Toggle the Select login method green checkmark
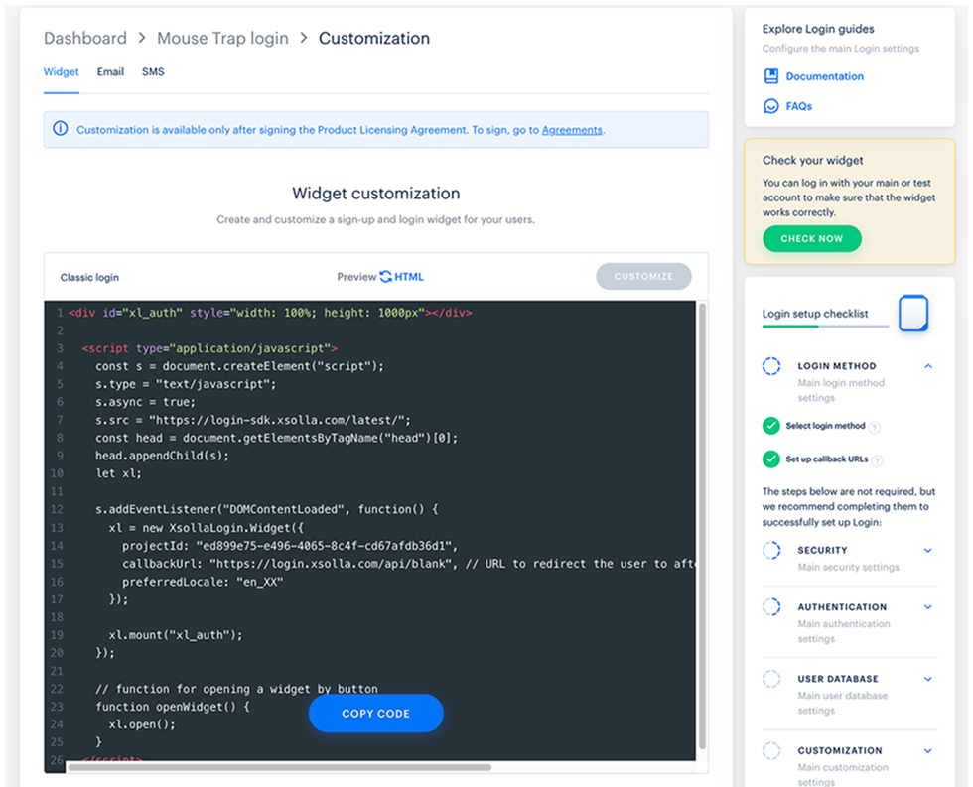 click(771, 426)
